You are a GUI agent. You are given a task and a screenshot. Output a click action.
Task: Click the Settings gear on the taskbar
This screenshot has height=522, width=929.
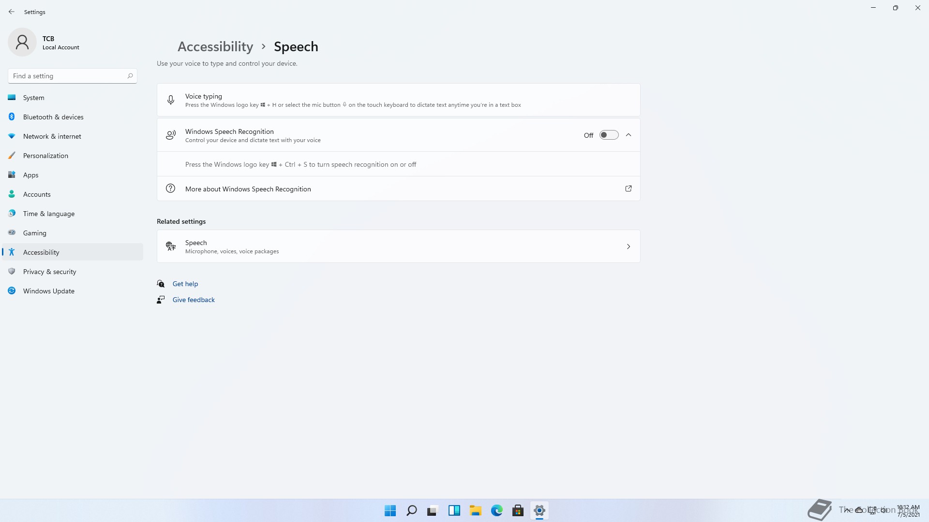coord(539,510)
